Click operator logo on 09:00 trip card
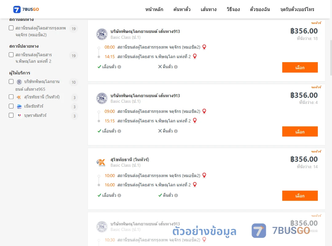The image size is (332, 246). (x=102, y=98)
